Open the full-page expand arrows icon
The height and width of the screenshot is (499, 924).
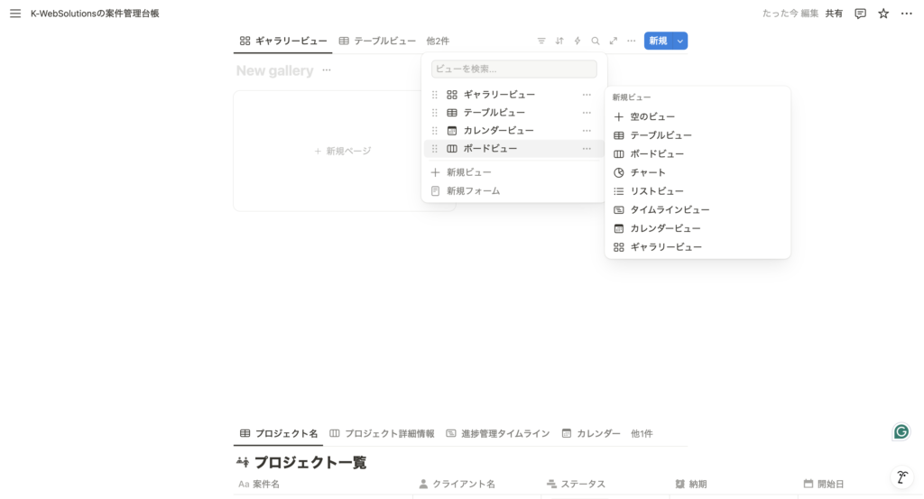(x=614, y=41)
